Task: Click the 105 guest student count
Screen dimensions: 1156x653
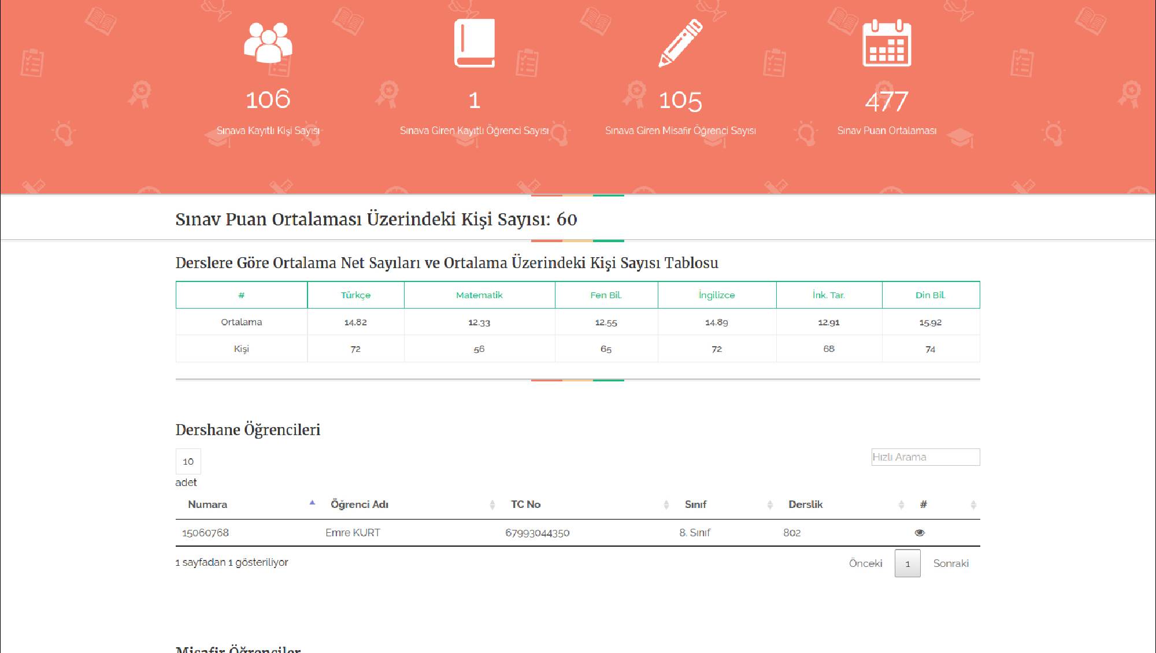Action: tap(680, 101)
